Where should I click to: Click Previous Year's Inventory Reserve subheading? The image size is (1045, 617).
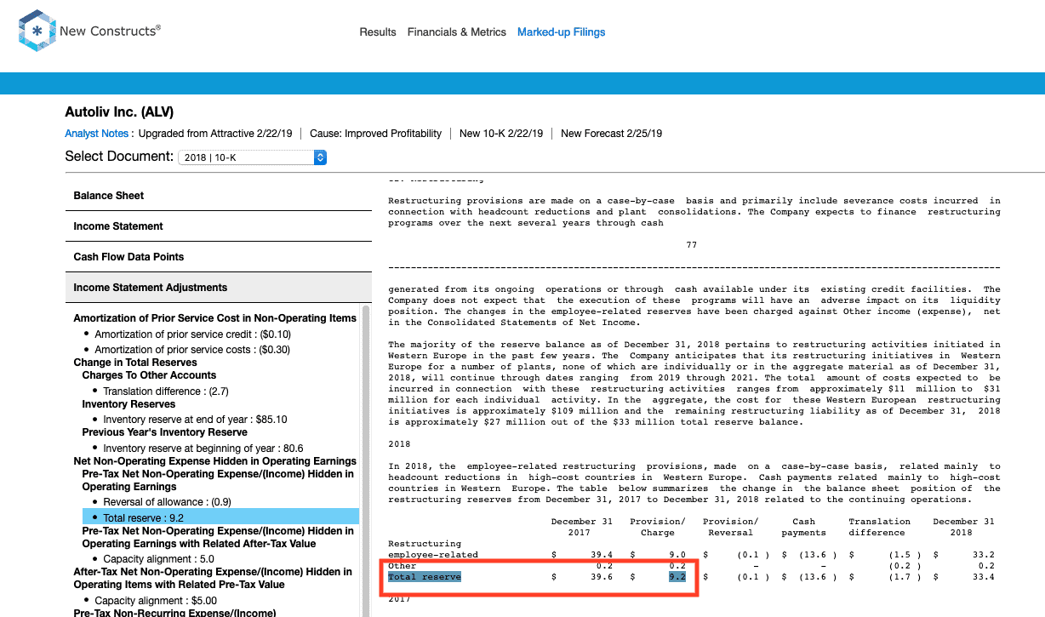(x=164, y=432)
